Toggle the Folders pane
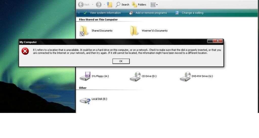 (139, 5)
